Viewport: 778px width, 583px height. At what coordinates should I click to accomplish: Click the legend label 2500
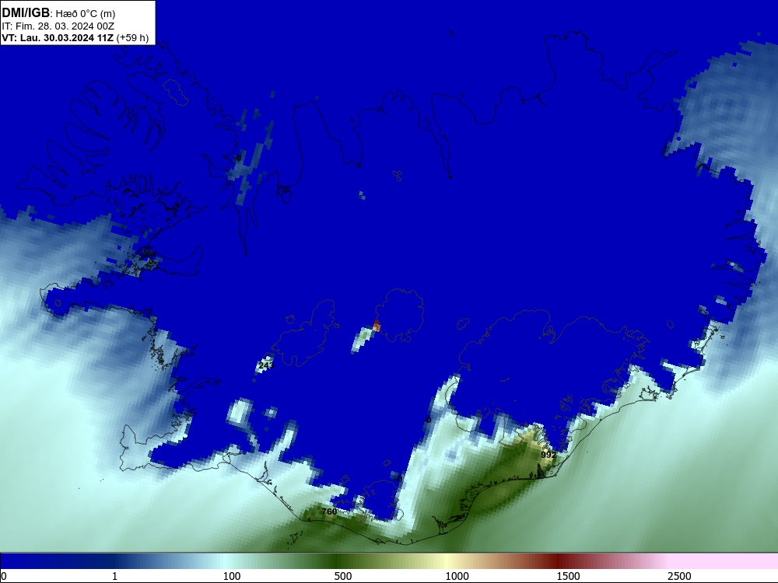[x=679, y=576]
